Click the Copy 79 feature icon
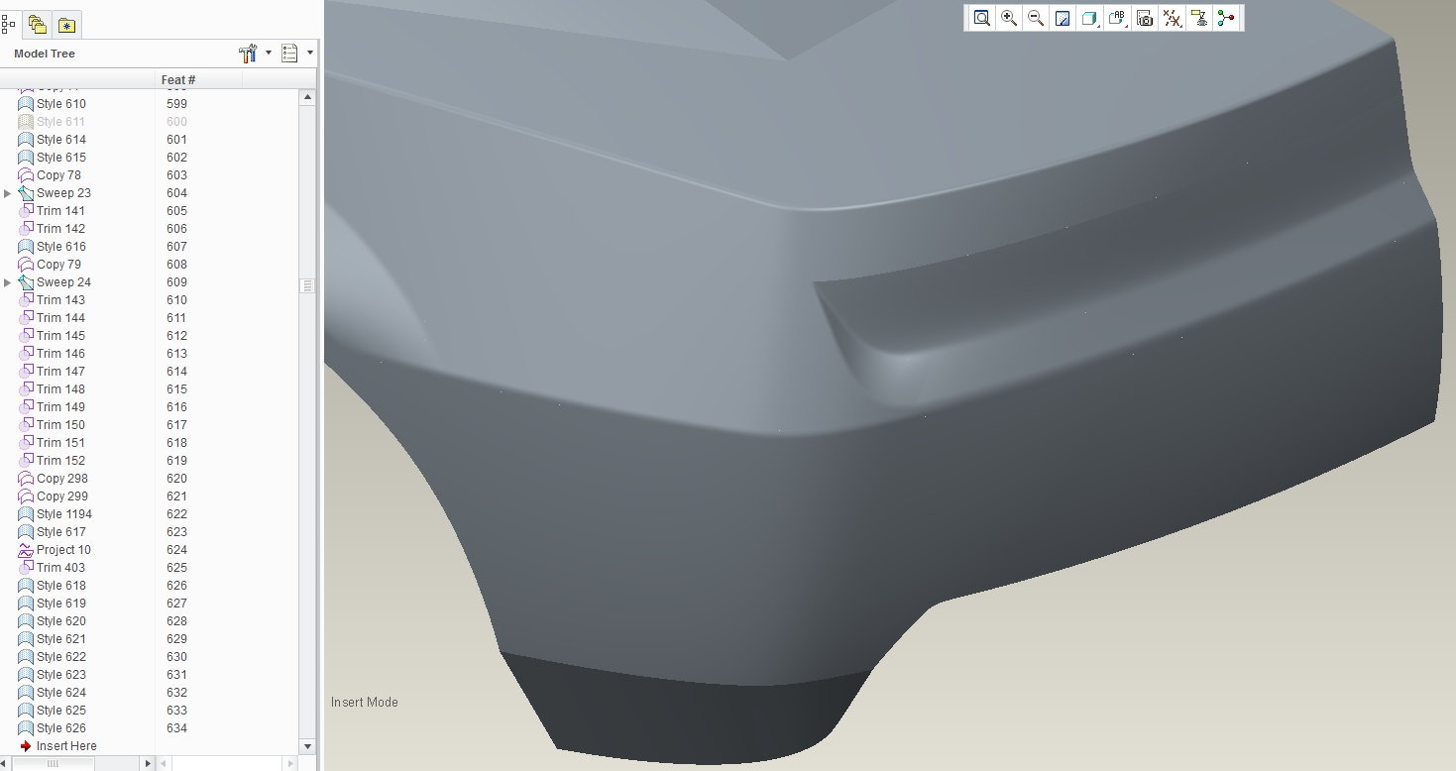The image size is (1456, 771). tap(26, 265)
